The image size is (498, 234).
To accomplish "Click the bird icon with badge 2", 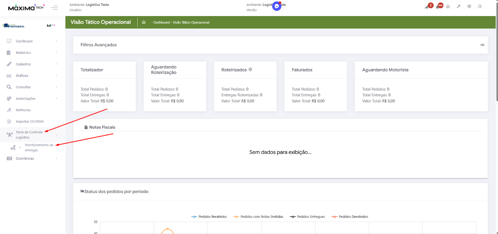I will click(x=427, y=7).
